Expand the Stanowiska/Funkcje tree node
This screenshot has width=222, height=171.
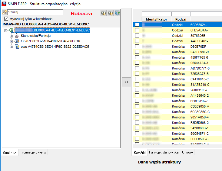11,36
